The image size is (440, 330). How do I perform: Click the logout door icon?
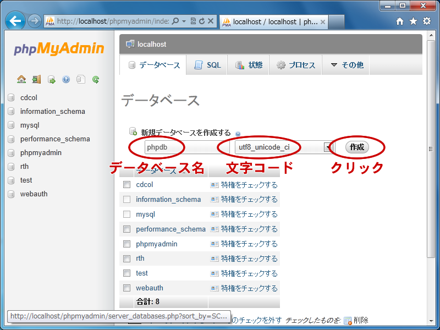tap(36, 79)
